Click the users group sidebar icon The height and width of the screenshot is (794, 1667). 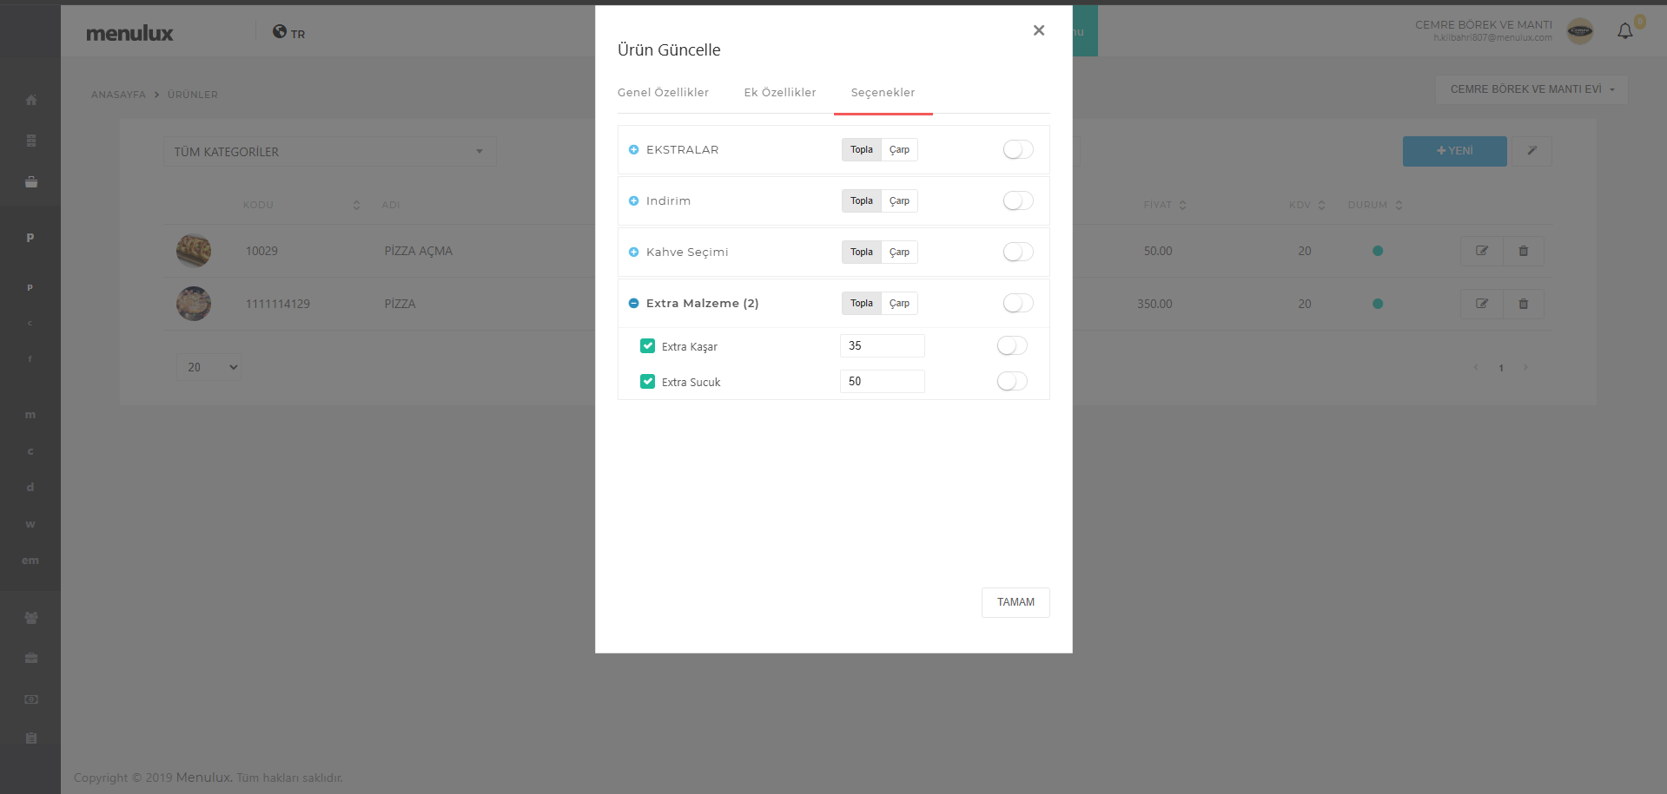pos(31,618)
